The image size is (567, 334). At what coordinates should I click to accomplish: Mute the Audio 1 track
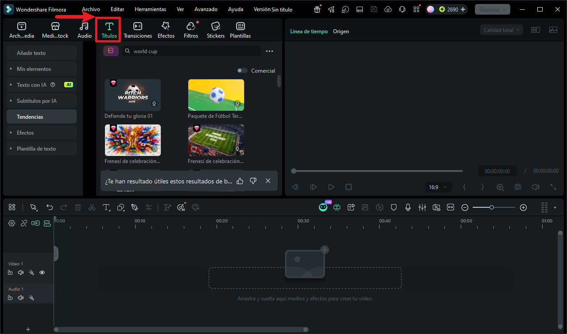pyautogui.click(x=21, y=298)
